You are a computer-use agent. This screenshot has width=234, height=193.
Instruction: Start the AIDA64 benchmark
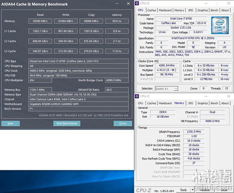(x=67, y=124)
